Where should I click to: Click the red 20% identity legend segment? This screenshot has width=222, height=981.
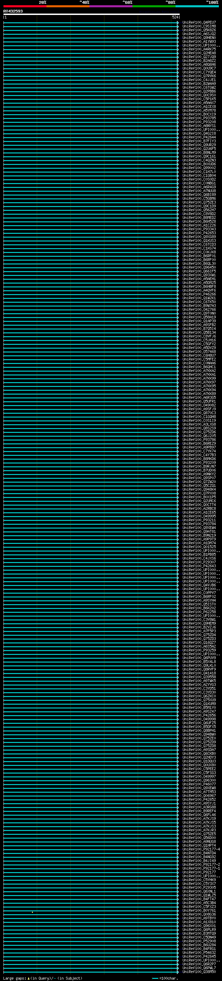point(25,6)
